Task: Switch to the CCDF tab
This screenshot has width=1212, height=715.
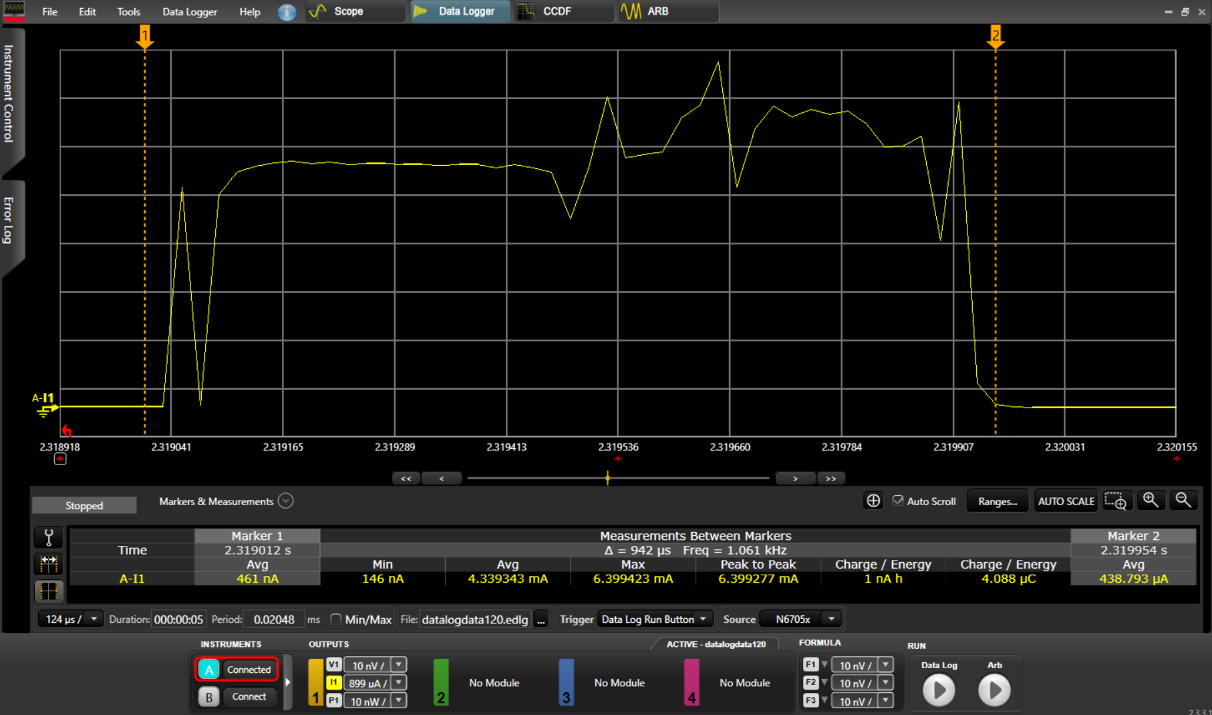Action: point(564,11)
